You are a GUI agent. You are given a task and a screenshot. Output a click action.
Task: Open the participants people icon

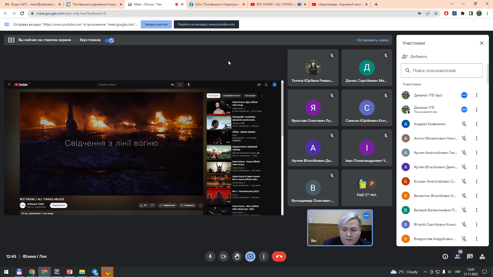pos(458,256)
